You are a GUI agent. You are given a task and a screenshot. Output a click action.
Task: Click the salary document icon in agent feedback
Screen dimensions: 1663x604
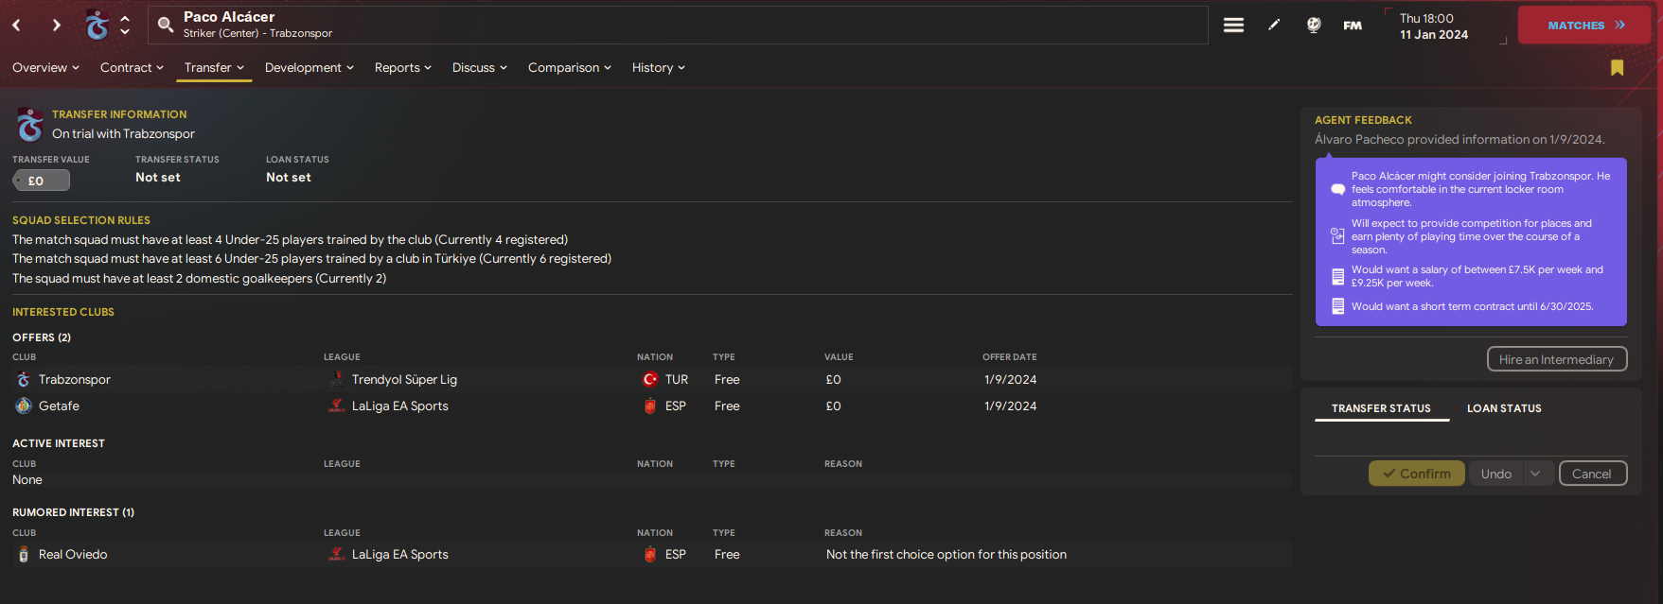pyautogui.click(x=1337, y=276)
